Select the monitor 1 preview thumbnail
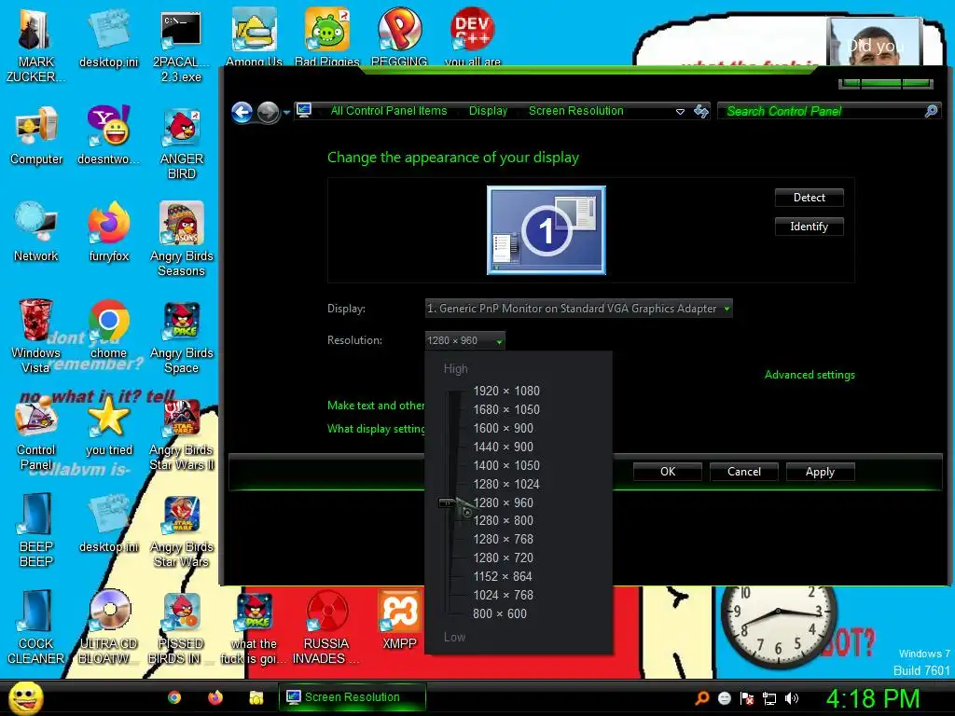Viewport: 955px width, 716px height. click(x=547, y=230)
